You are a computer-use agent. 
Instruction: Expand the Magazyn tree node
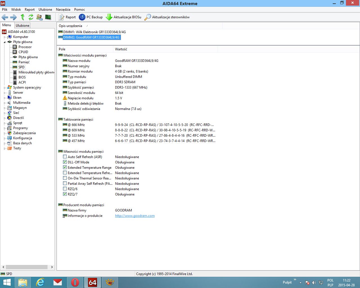[x=4, y=108]
